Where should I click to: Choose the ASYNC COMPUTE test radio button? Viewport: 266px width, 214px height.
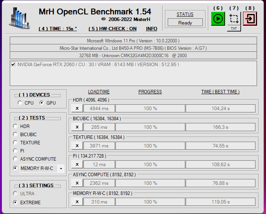[x=15, y=159]
